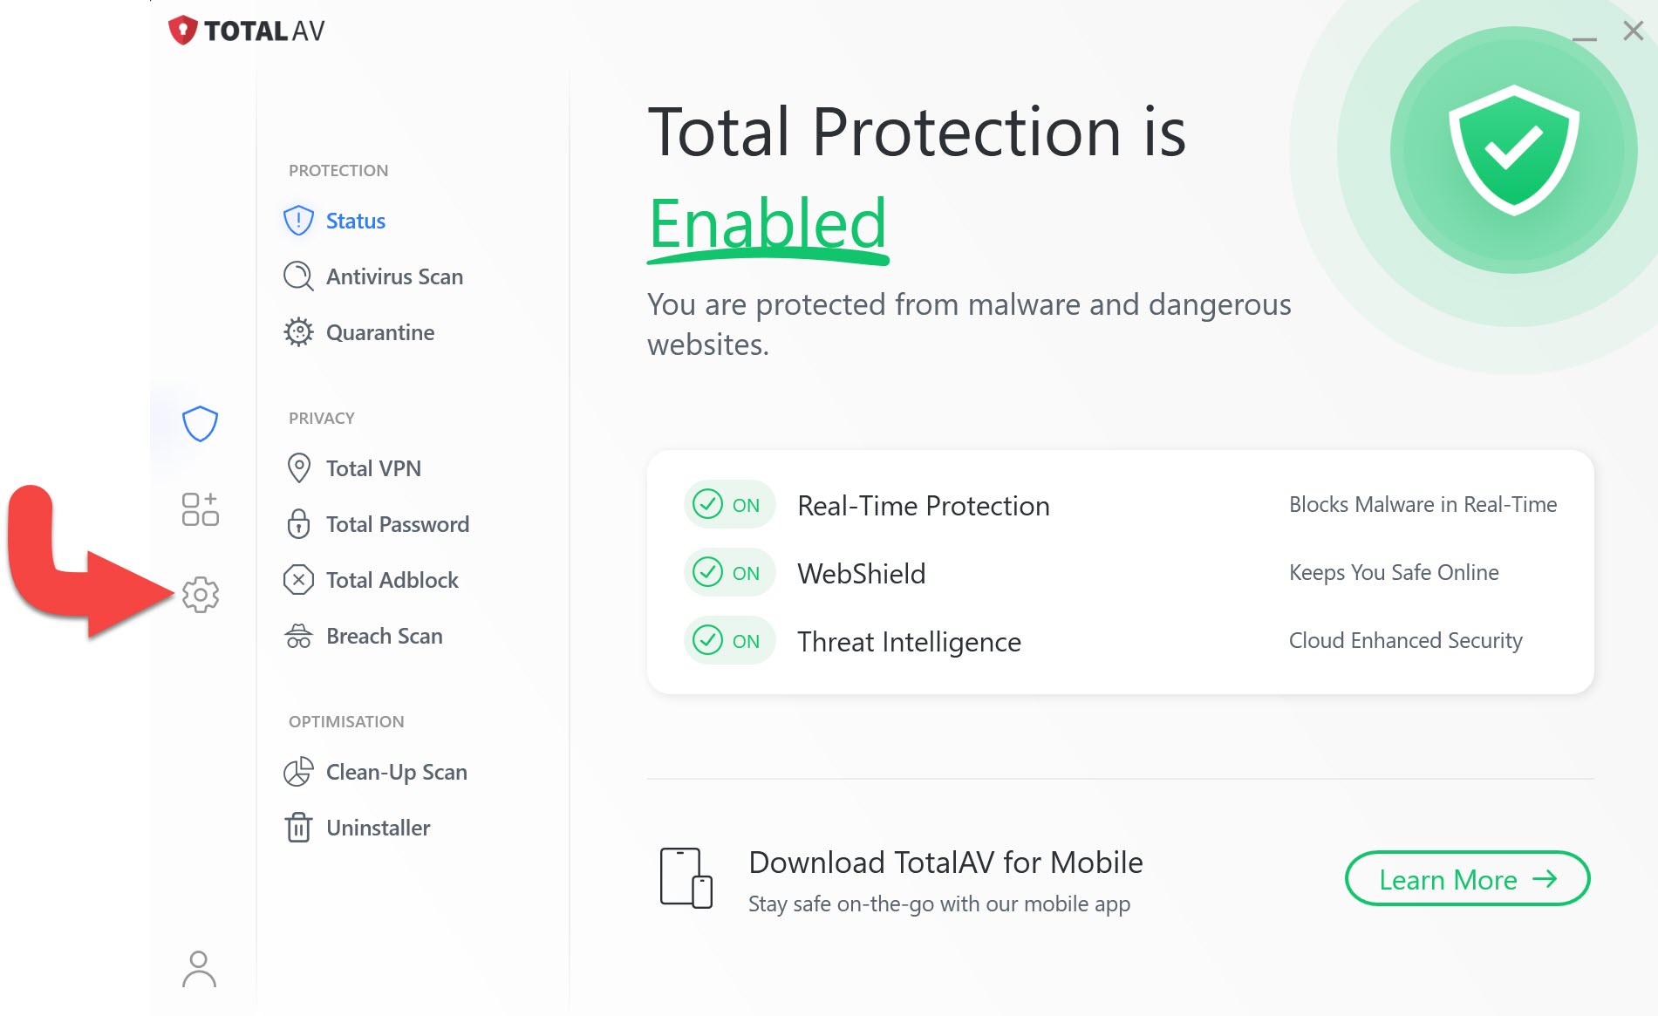The image size is (1658, 1016).
Task: Click the Uninstaller trash can icon
Action: click(298, 827)
